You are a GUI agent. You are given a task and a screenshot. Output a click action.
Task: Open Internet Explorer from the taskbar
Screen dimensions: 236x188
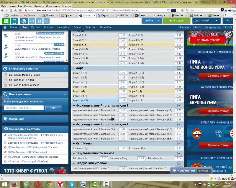click(x=26, y=184)
